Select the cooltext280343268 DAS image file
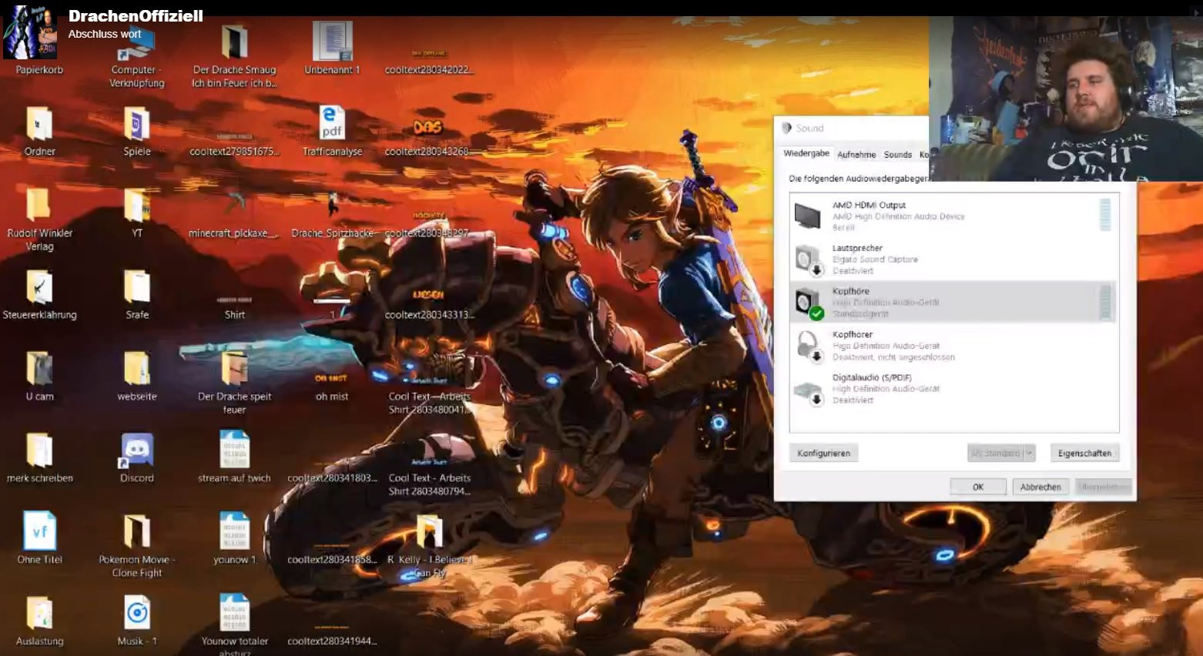This screenshot has height=656, width=1203. pos(428,139)
